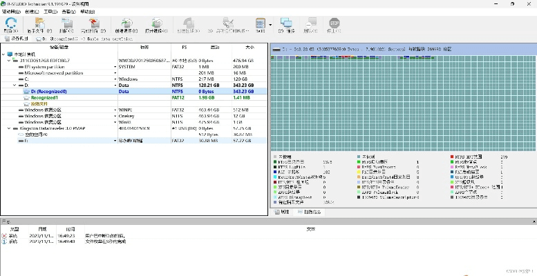Collapse the D: partition tree node
Viewport: 537px width, 276px height.
coord(16,85)
